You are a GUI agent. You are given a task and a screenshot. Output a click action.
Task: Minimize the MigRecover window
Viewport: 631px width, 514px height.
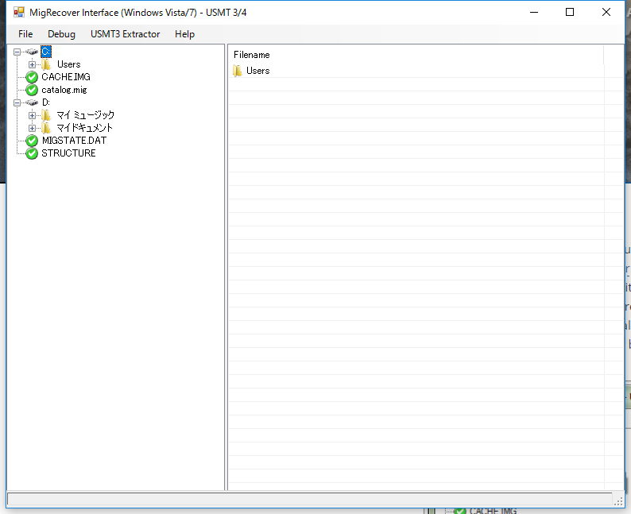click(x=534, y=13)
